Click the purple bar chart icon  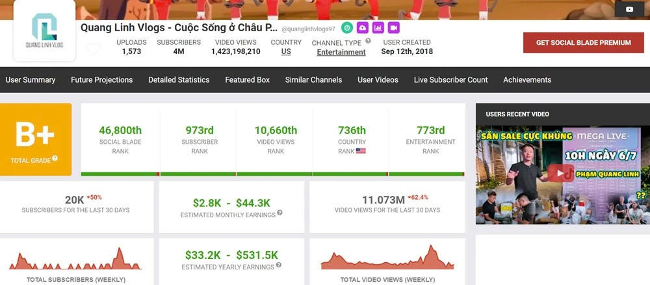(378, 28)
